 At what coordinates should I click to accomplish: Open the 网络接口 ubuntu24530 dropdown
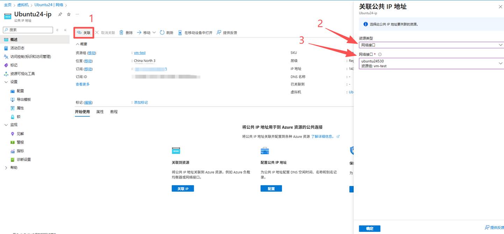point(431,63)
